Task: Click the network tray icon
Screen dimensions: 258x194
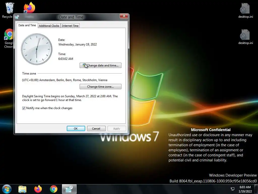Action: click(233, 189)
